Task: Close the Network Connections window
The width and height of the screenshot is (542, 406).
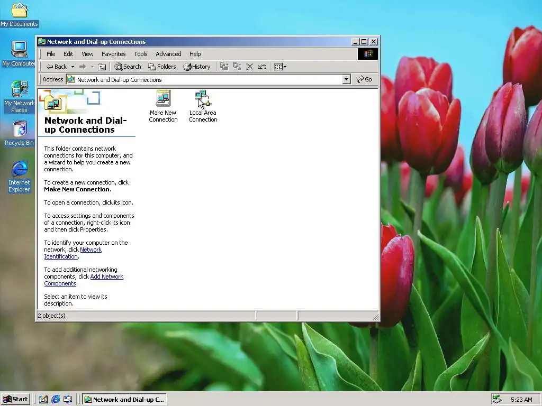Action: (x=374, y=42)
